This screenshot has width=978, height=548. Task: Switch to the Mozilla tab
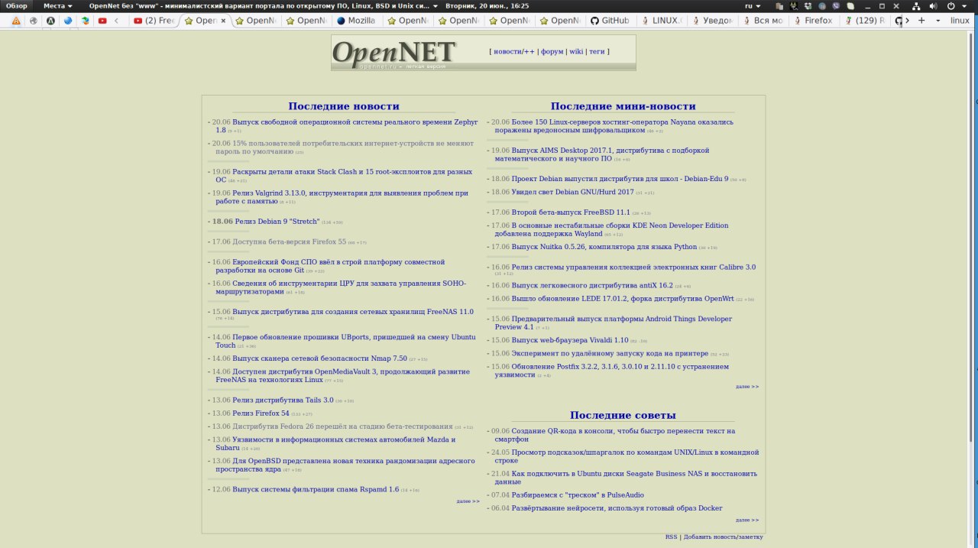tap(357, 21)
